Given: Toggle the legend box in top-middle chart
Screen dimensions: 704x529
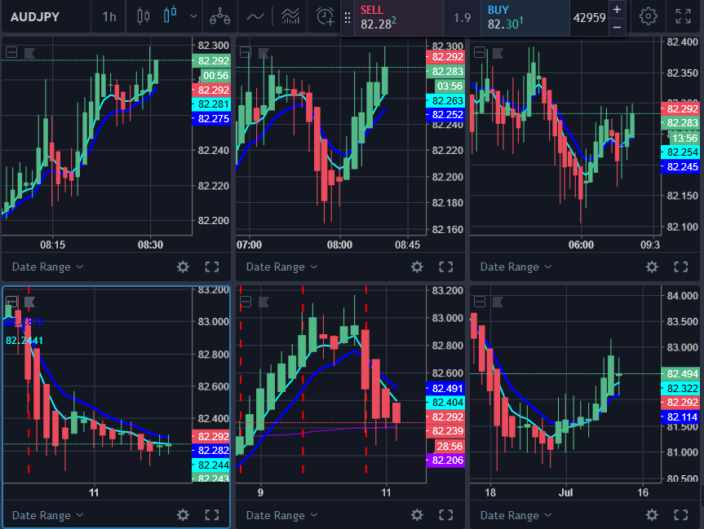Looking at the screenshot, I should (246, 53).
